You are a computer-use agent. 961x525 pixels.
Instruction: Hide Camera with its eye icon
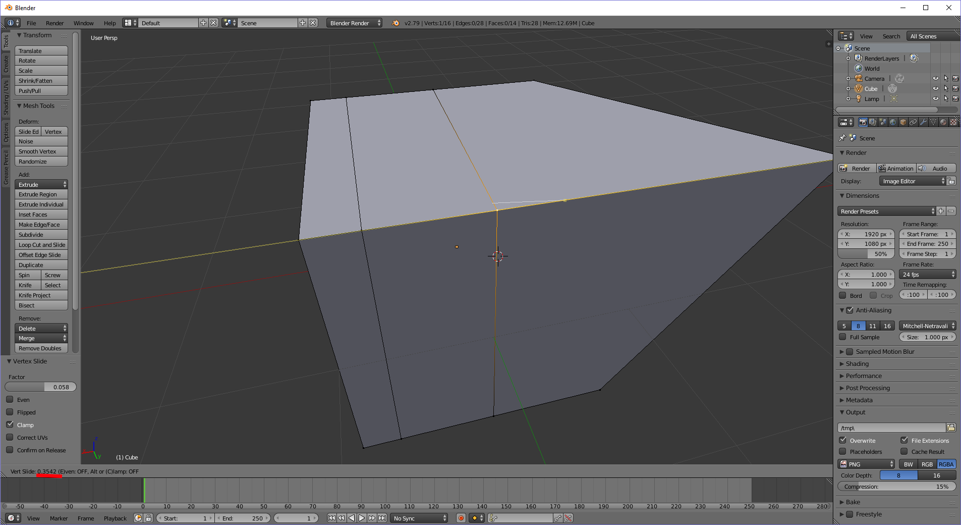pyautogui.click(x=936, y=78)
